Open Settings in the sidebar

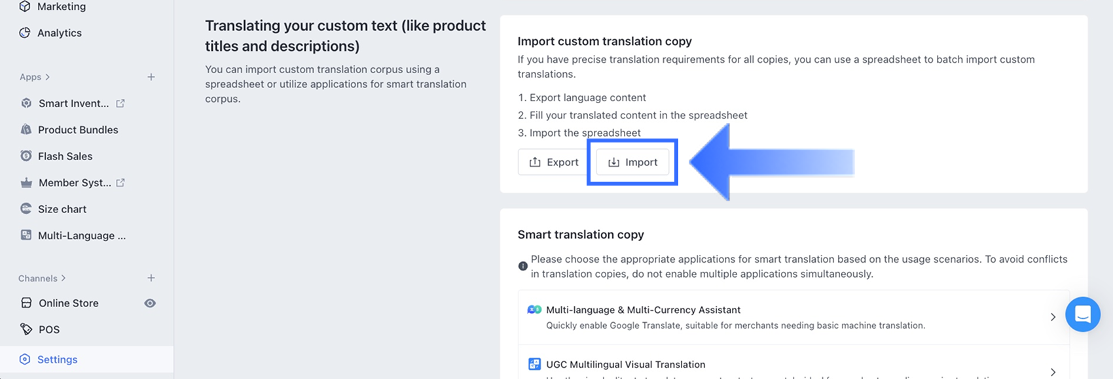click(58, 359)
